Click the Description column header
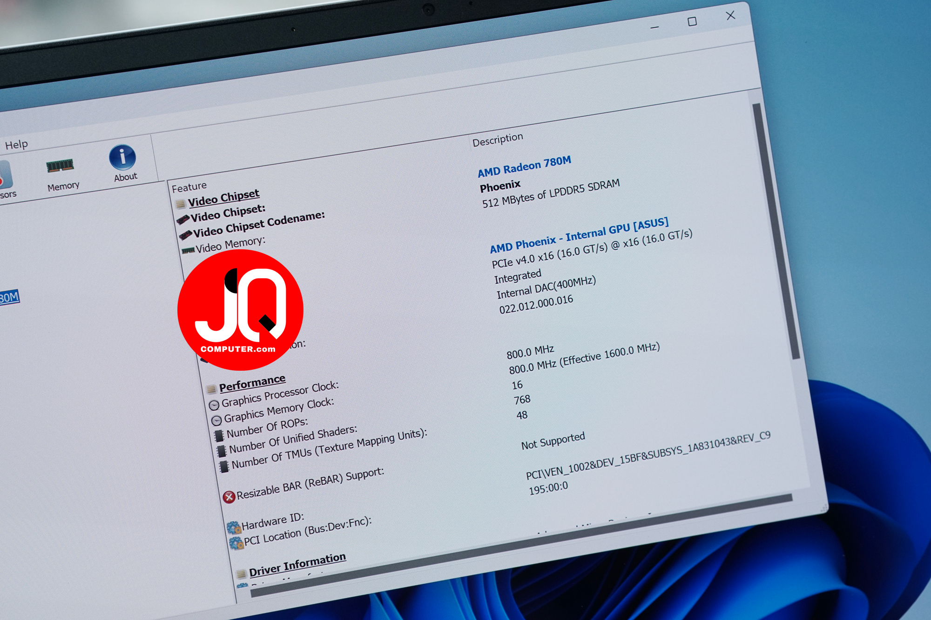 [498, 140]
